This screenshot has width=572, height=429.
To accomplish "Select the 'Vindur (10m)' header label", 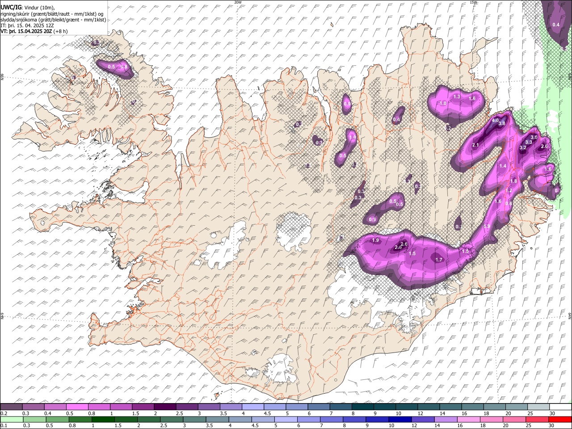I will point(39,7).
